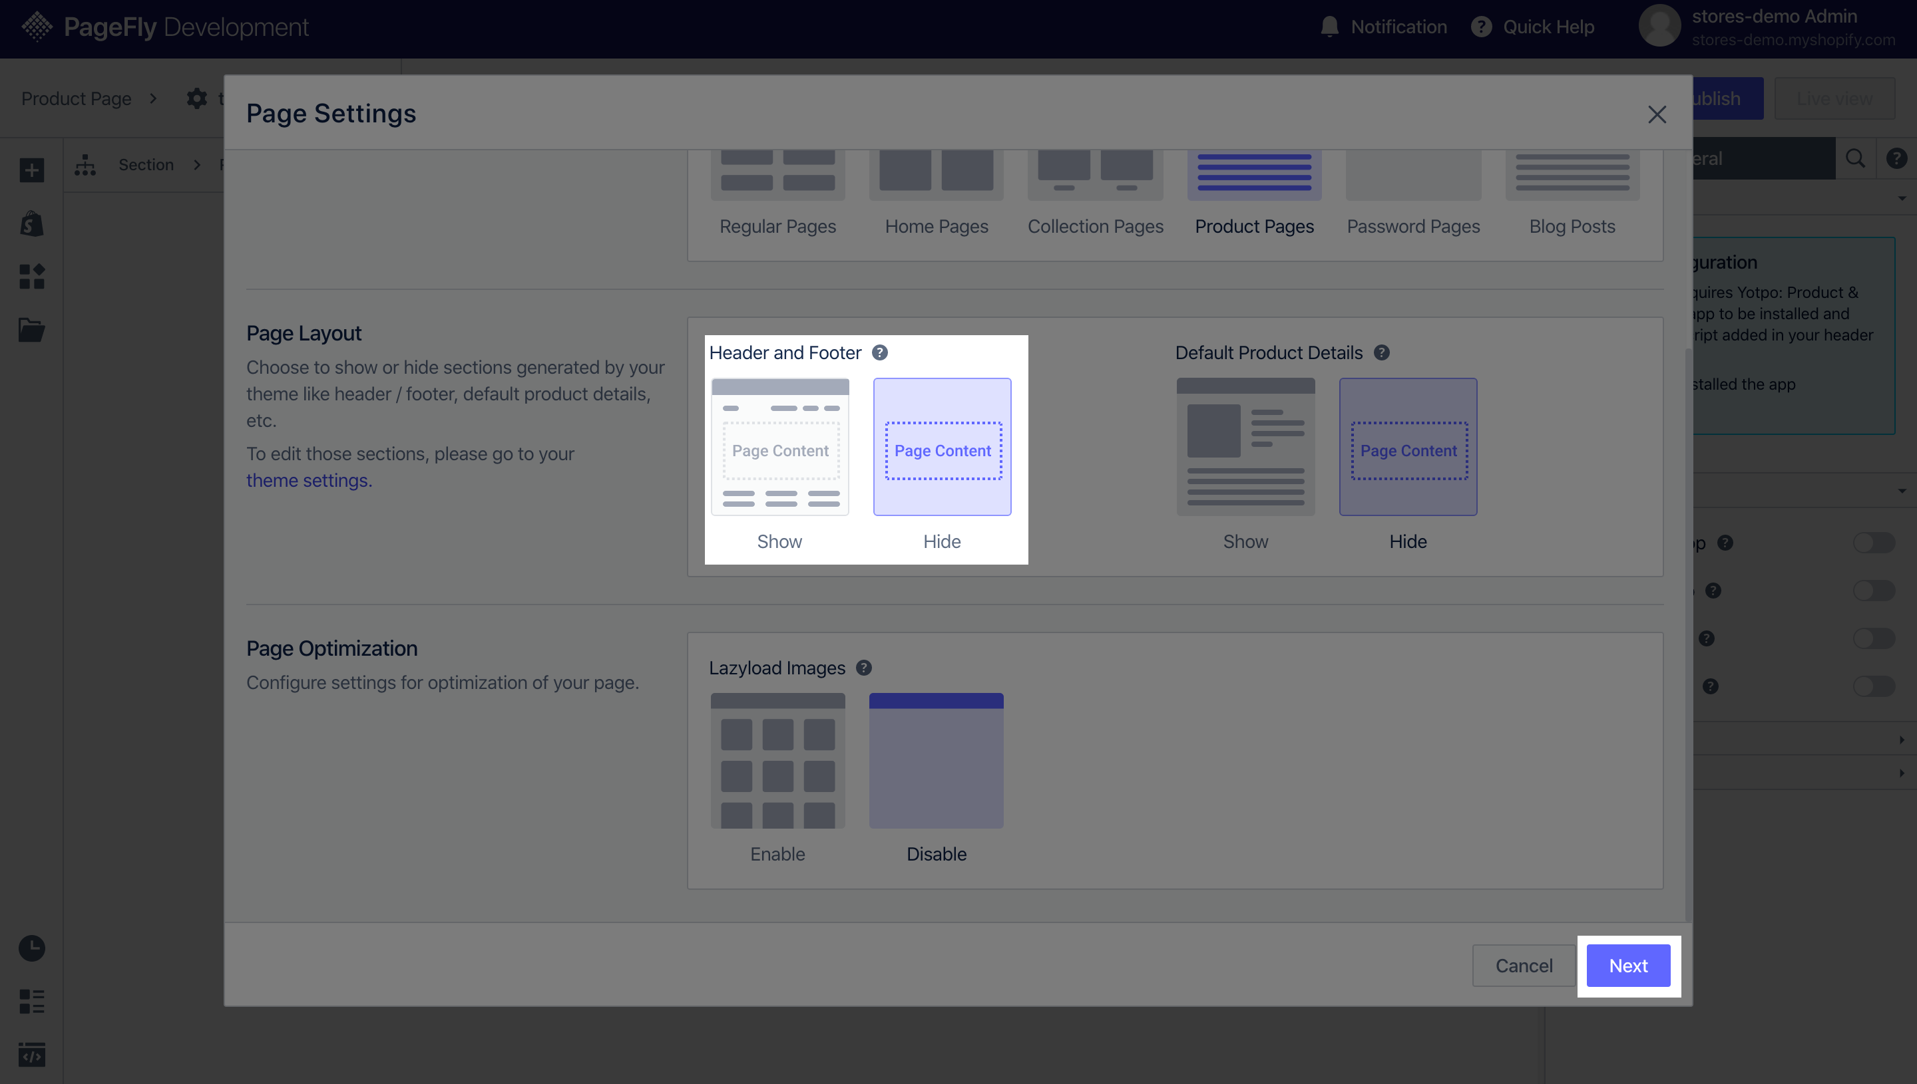Open third-party app elements icon
This screenshot has height=1084, width=1917.
click(x=31, y=276)
